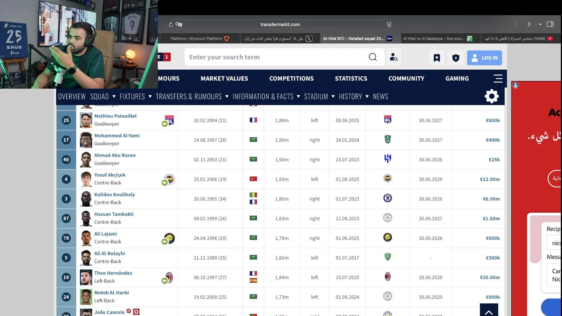Switch to the X post tab
Screen dimensions: 562x316
pyautogui.click(x=280, y=39)
